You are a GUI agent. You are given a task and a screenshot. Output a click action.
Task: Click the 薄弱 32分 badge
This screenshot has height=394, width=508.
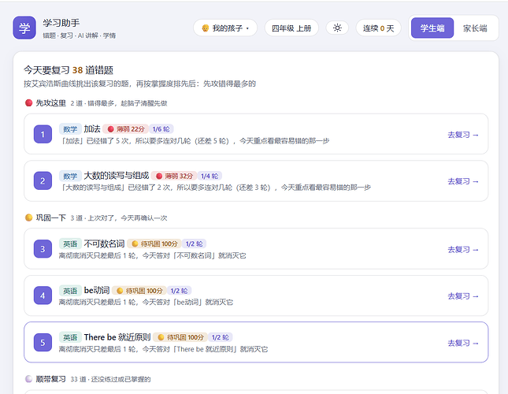point(174,176)
